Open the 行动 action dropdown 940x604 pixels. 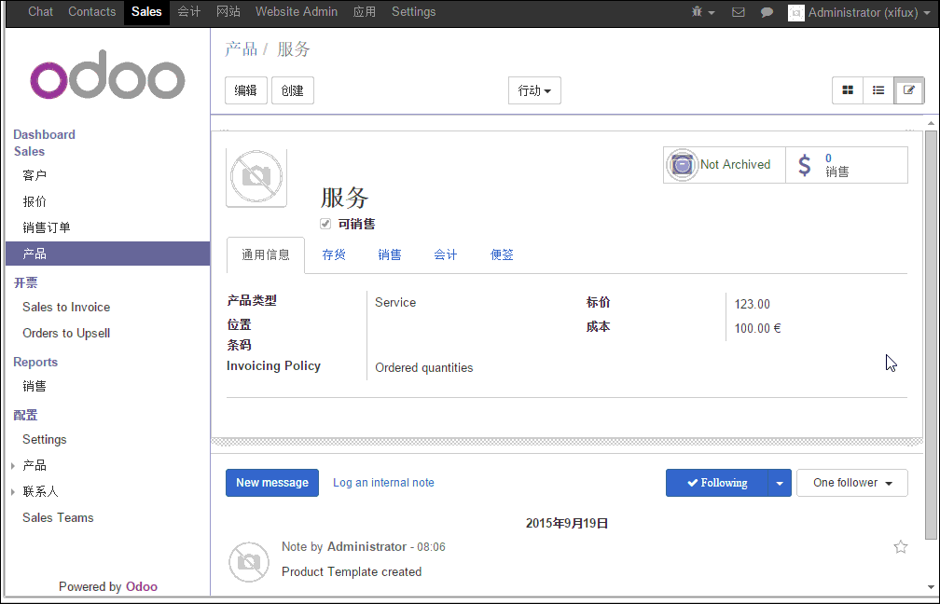coord(534,90)
